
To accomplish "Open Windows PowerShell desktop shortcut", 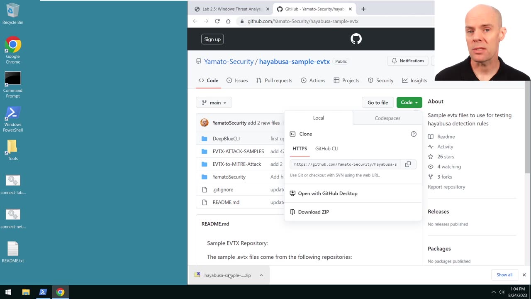I will click(13, 119).
